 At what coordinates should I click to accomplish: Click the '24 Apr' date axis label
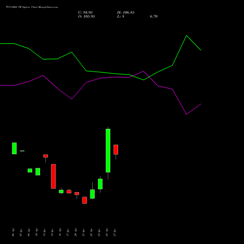pos(107,232)
